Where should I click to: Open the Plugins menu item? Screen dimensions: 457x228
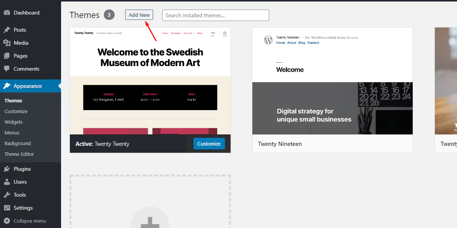pyautogui.click(x=31, y=169)
